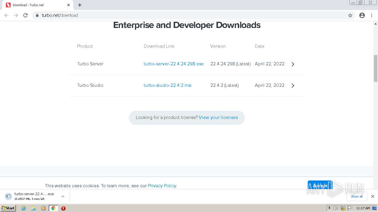Show hidden system tray icons
Image resolution: width=378 pixels, height=212 pixels.
(x=329, y=208)
